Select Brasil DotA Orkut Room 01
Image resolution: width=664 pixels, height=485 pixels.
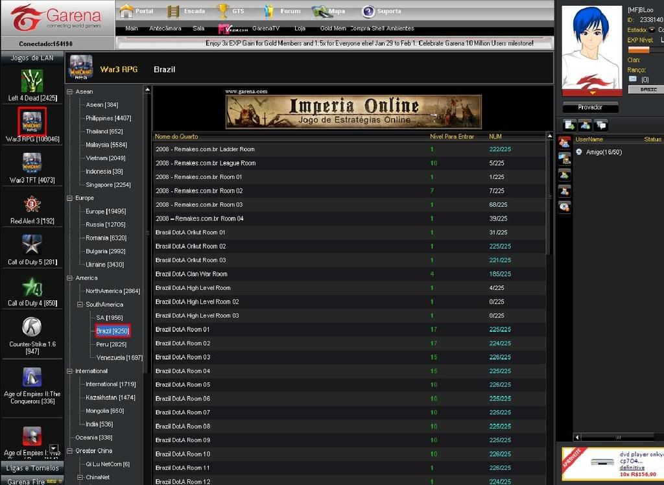click(x=350, y=232)
